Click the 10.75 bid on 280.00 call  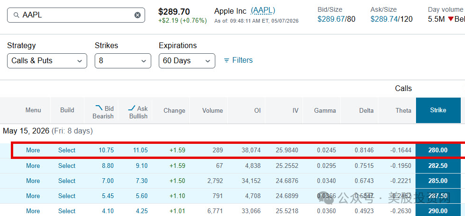(x=106, y=150)
